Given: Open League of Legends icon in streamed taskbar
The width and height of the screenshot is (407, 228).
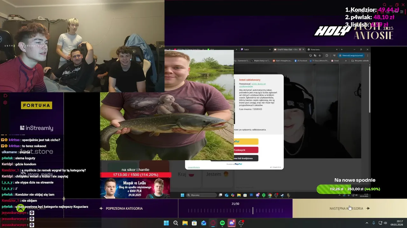Looking at the screenshot, I should click(288, 195).
